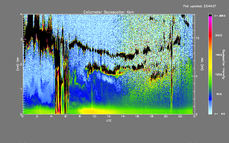
Task: Click the '>= 300.0' colorbar maximum label
Action: 220,16
